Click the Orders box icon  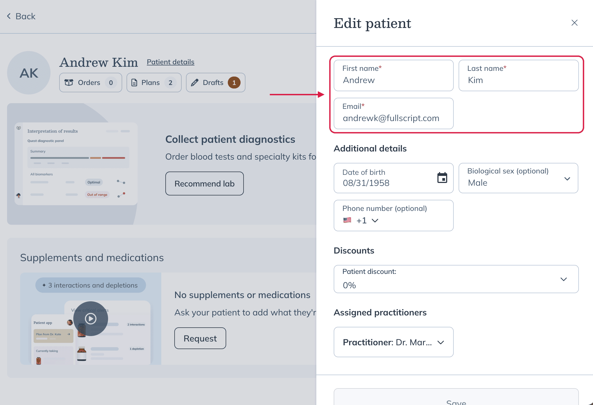[x=69, y=83]
